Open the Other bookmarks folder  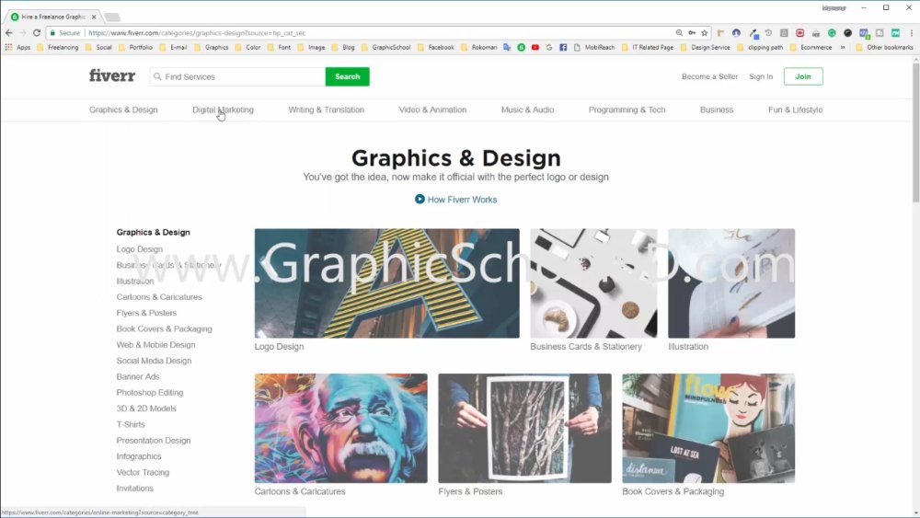coord(884,47)
